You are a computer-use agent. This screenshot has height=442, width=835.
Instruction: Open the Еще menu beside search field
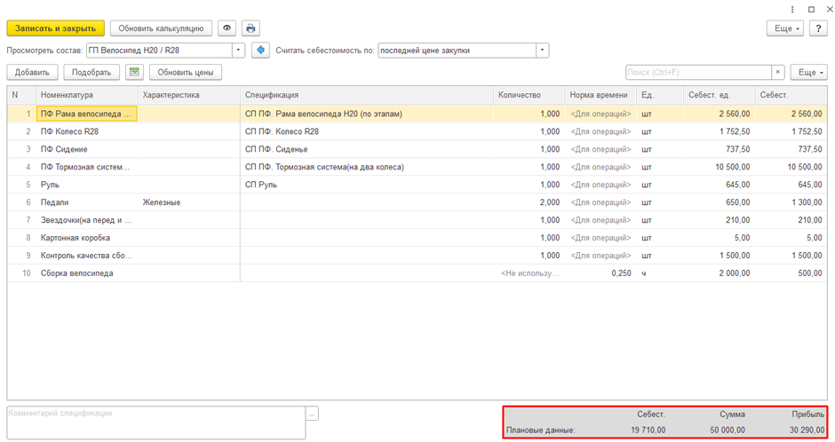coord(809,73)
